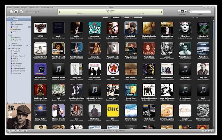The height and width of the screenshot is (140, 222).
Task: Select Band van Holden placeholder cover
Action: click(x=58, y=69)
